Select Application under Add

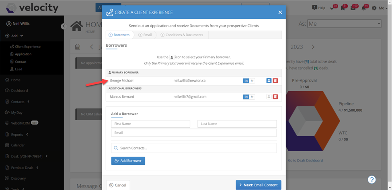(21, 54)
